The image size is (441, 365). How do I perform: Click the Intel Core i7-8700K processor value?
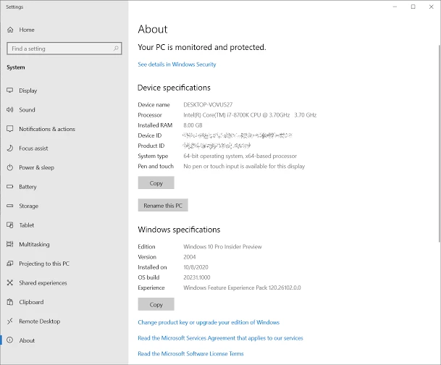tap(250, 115)
